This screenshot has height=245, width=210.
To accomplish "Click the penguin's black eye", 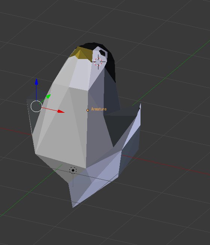I will click(x=103, y=53).
